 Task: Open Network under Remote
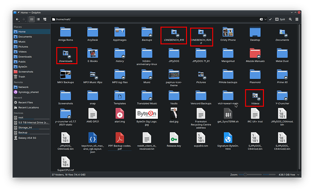[x=32, y=87]
